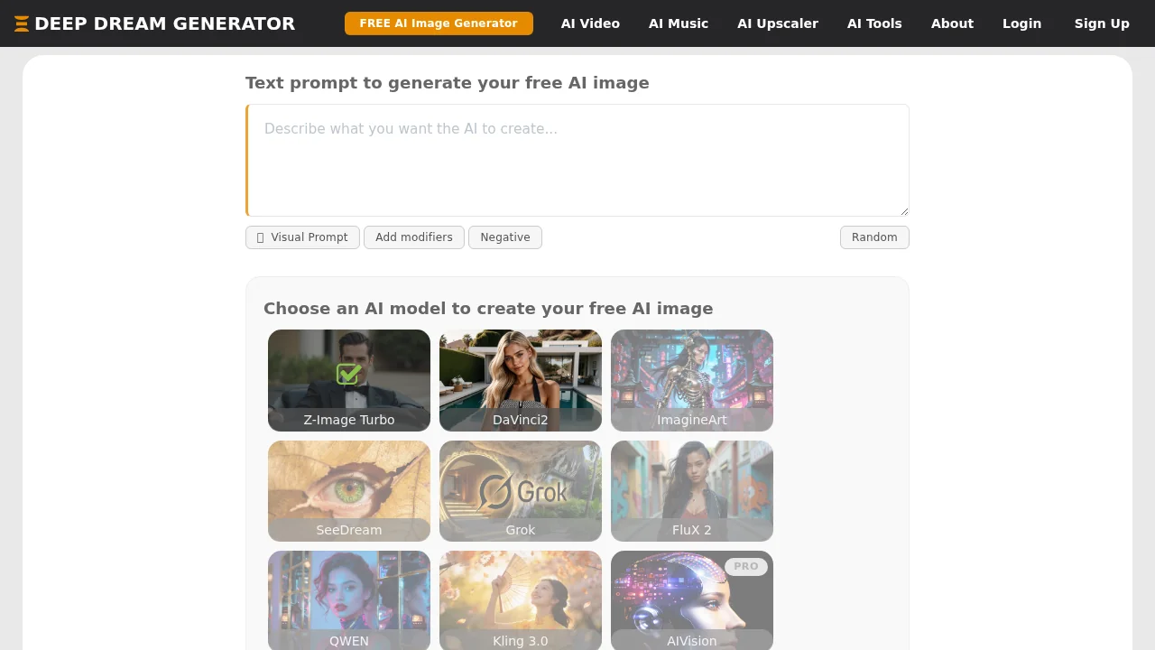Open the AI Video menu
Image resolution: width=1155 pixels, height=650 pixels.
click(590, 23)
